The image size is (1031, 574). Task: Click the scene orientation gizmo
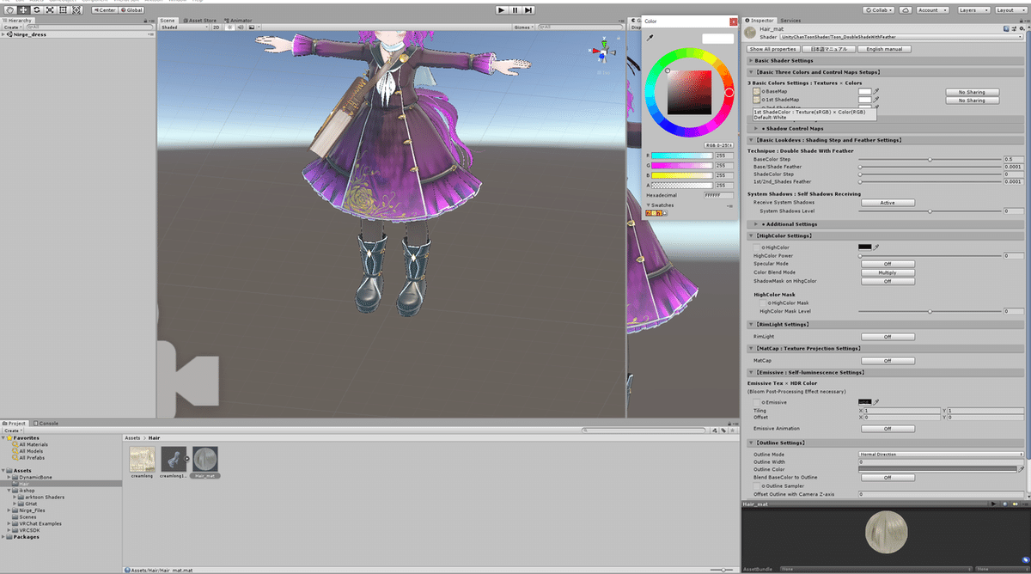601,51
